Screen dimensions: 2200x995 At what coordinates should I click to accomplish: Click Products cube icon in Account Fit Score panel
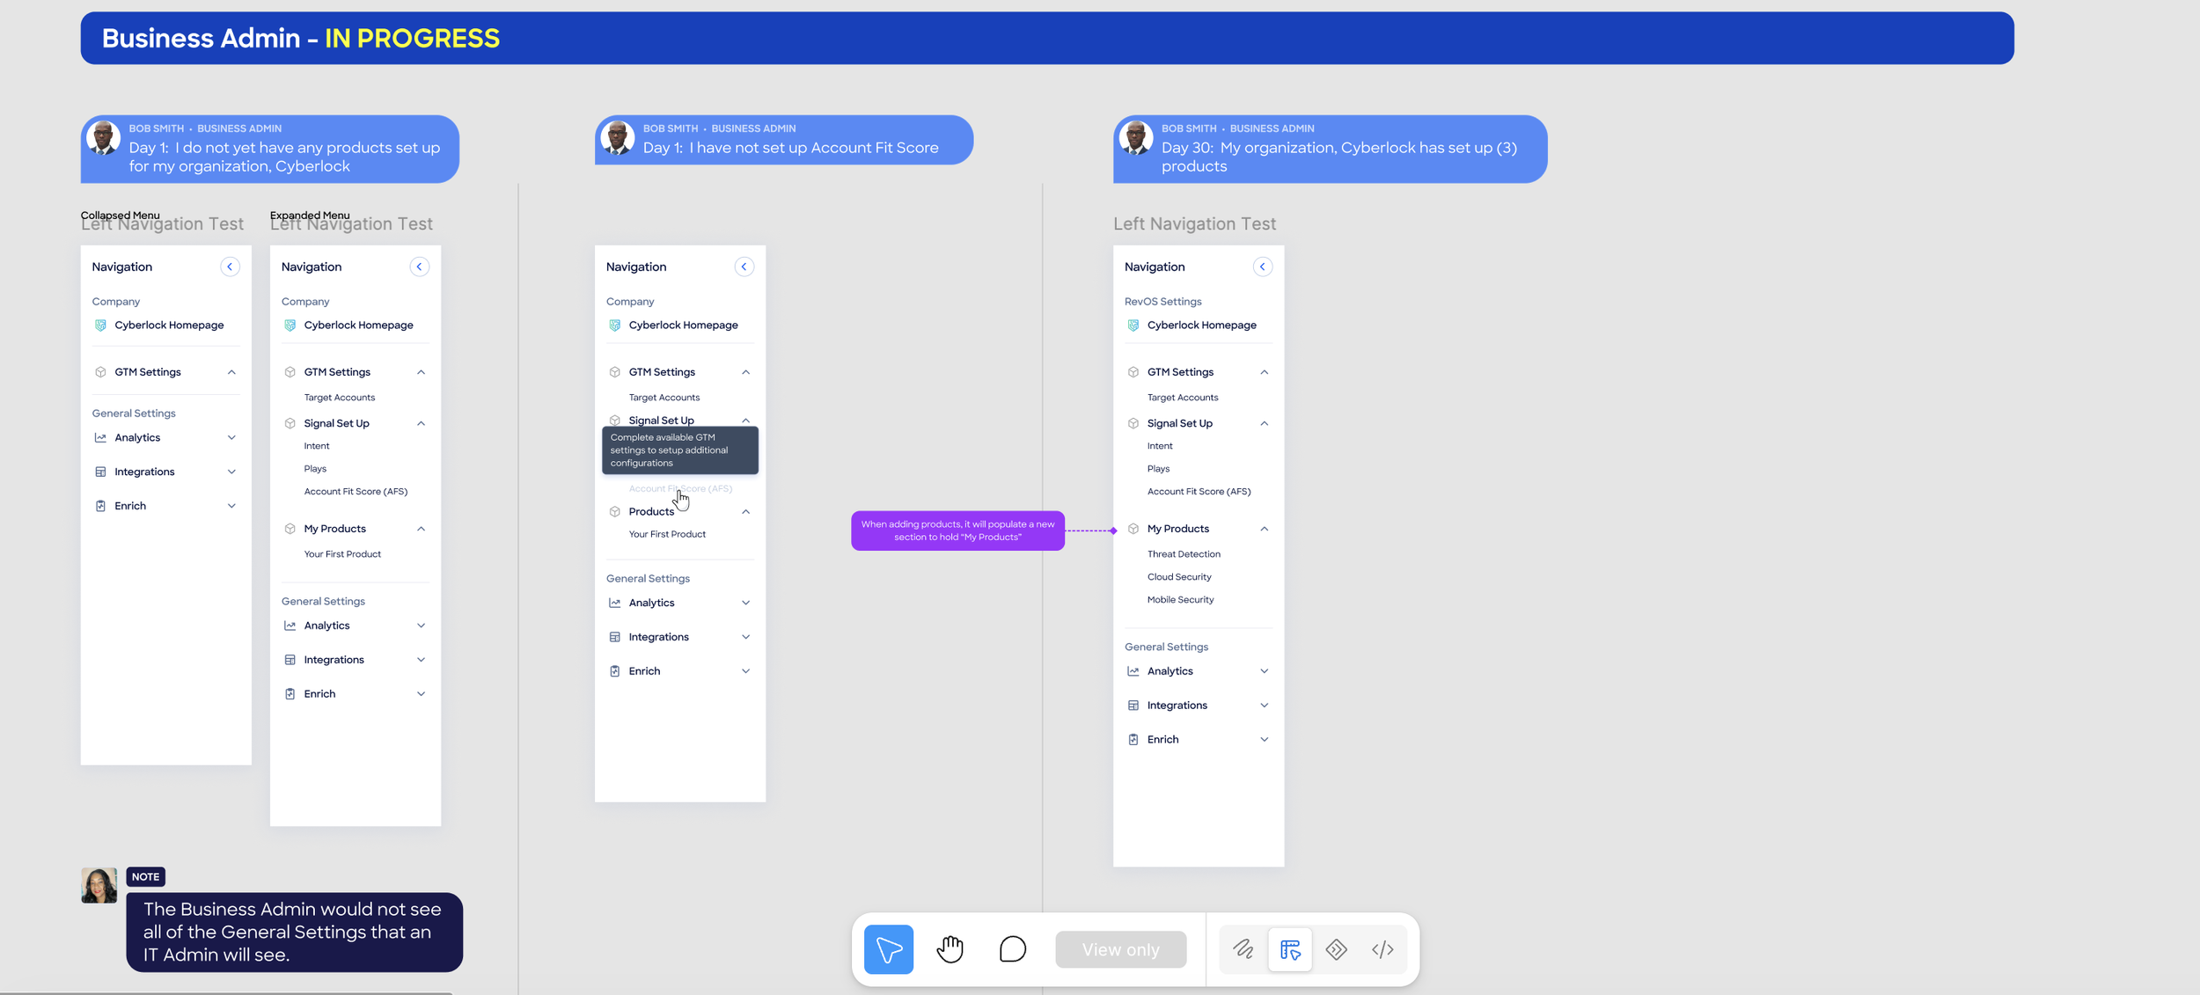pyautogui.click(x=614, y=511)
